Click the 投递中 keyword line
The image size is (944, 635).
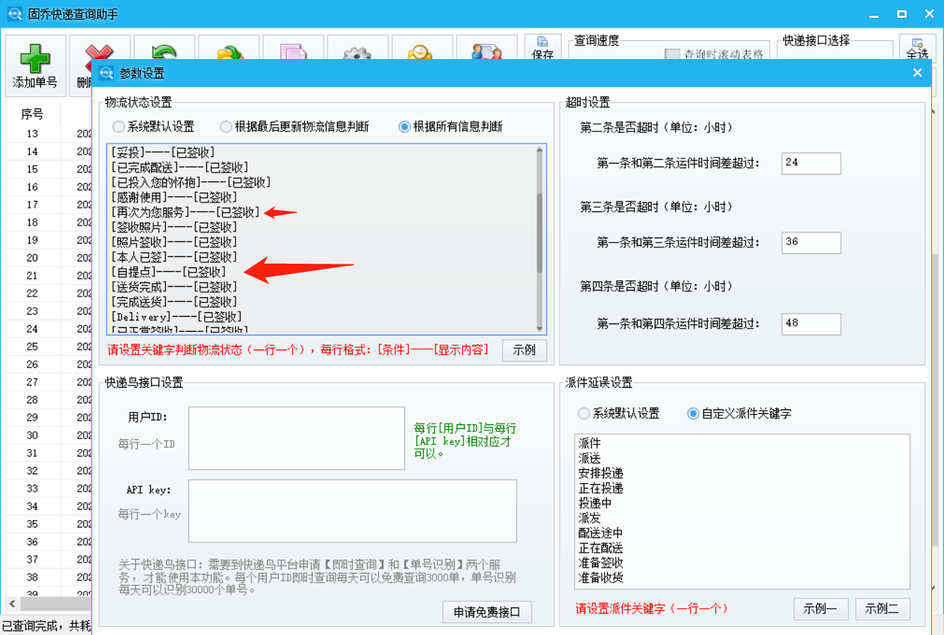click(595, 504)
